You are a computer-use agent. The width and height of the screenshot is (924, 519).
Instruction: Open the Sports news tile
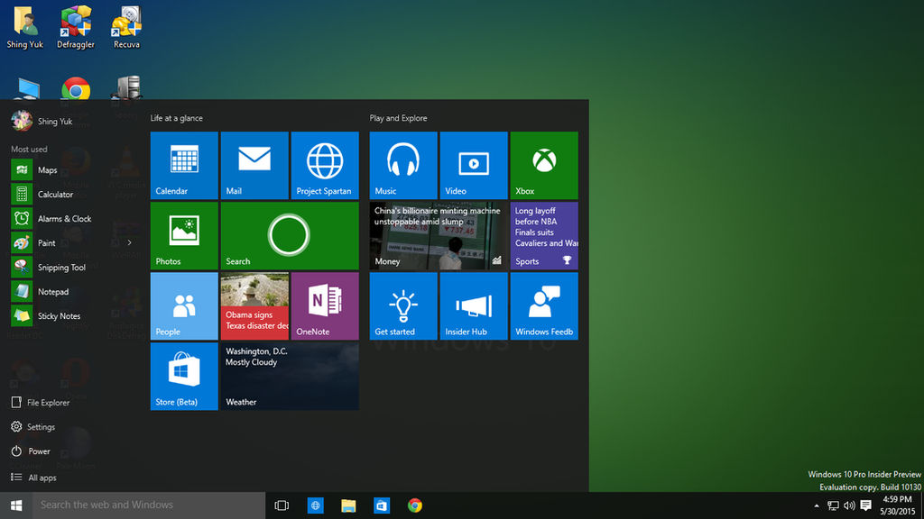[544, 236]
